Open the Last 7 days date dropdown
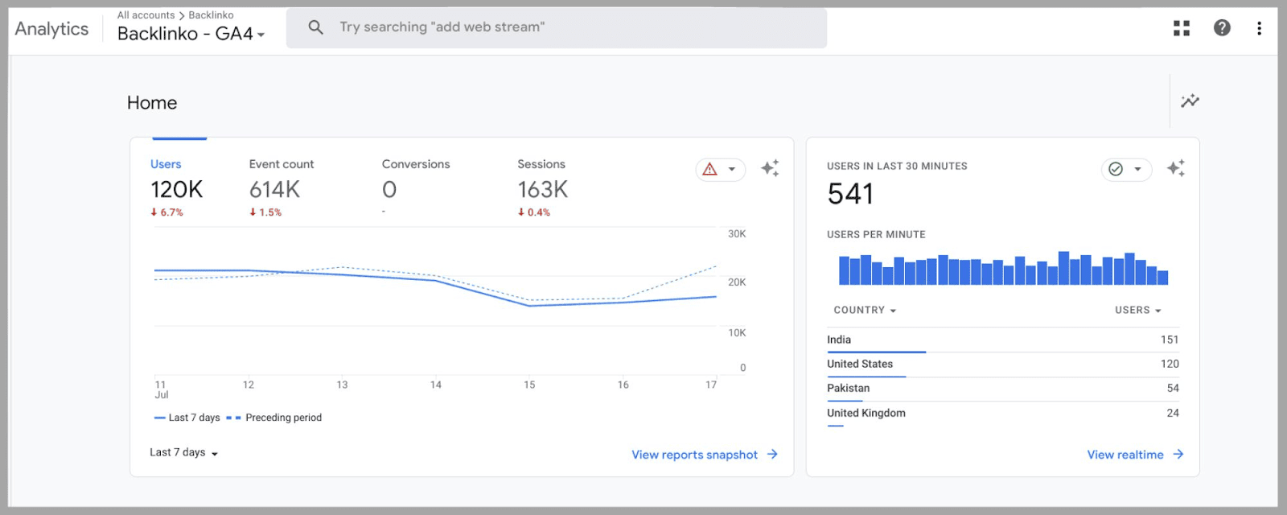Image resolution: width=1287 pixels, height=515 pixels. coord(183,453)
